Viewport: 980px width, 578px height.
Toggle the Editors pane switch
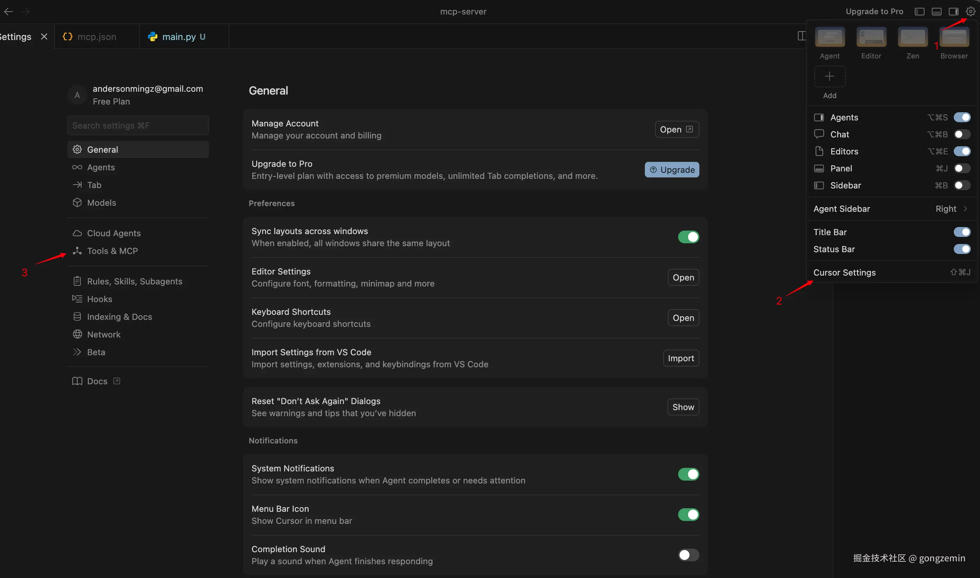pyautogui.click(x=962, y=151)
